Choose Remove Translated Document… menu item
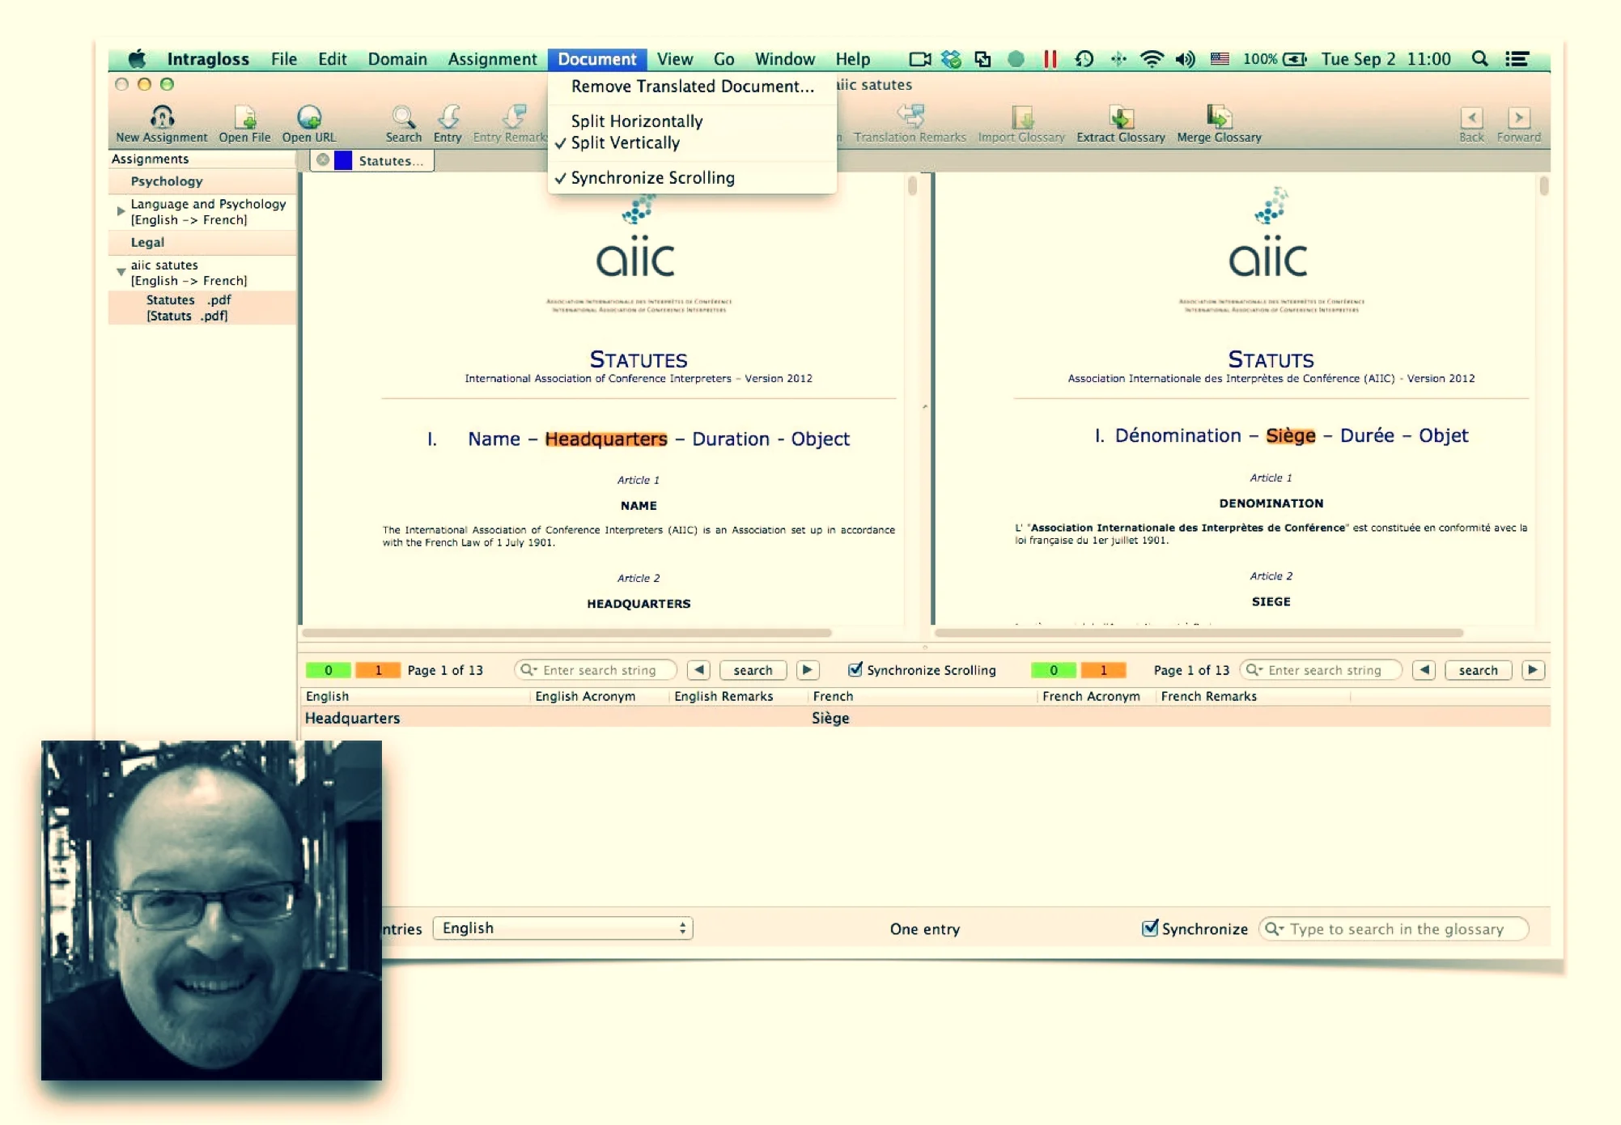 pyautogui.click(x=692, y=87)
